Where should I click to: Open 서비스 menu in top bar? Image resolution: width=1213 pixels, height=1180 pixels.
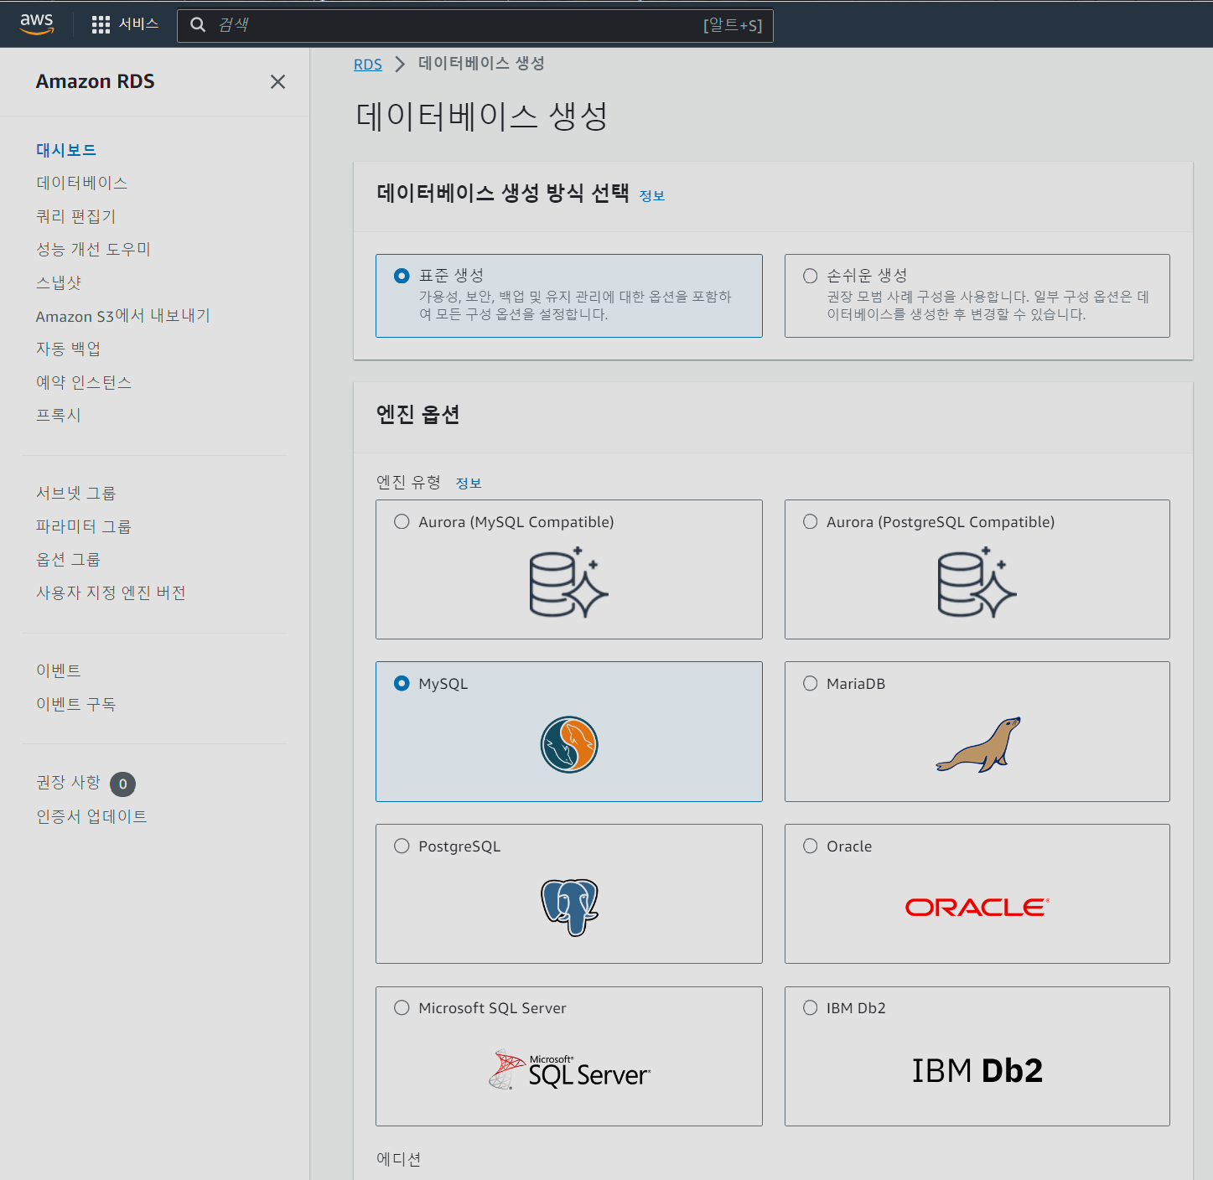(x=138, y=23)
